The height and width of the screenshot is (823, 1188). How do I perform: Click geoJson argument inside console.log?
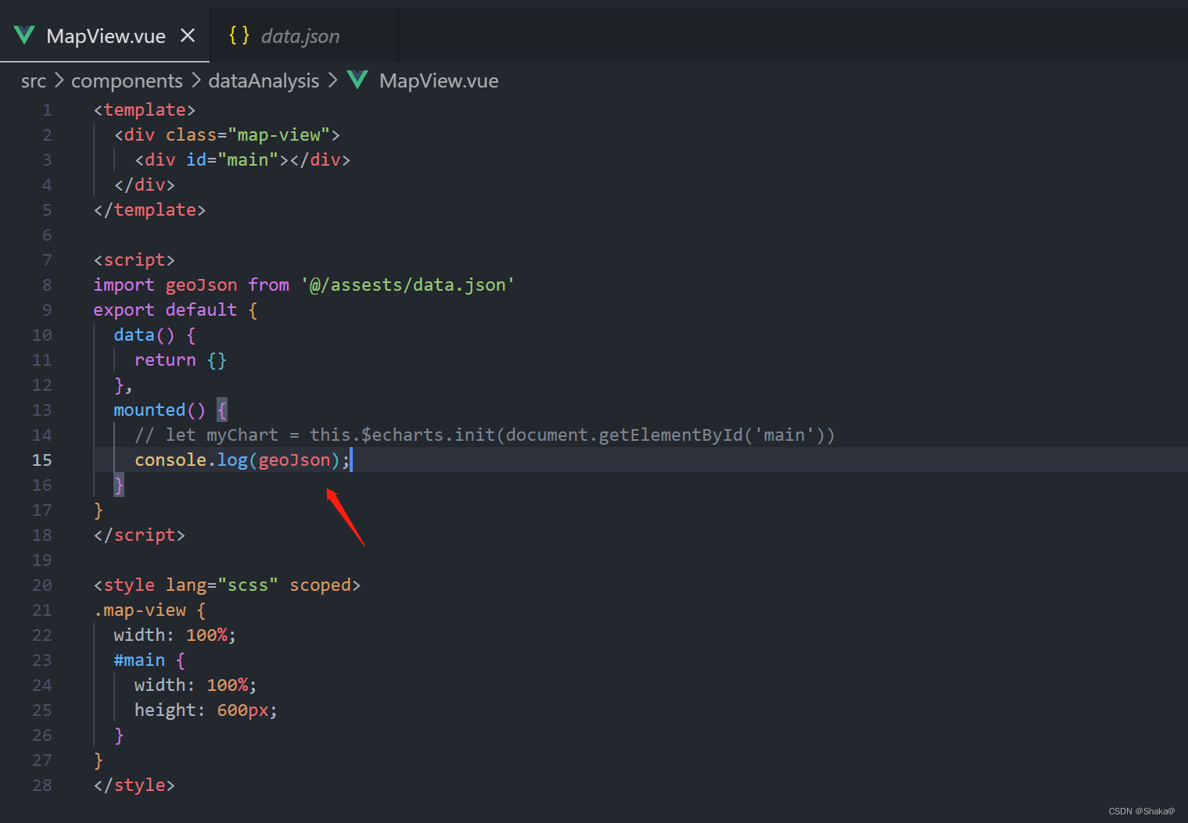pos(294,460)
